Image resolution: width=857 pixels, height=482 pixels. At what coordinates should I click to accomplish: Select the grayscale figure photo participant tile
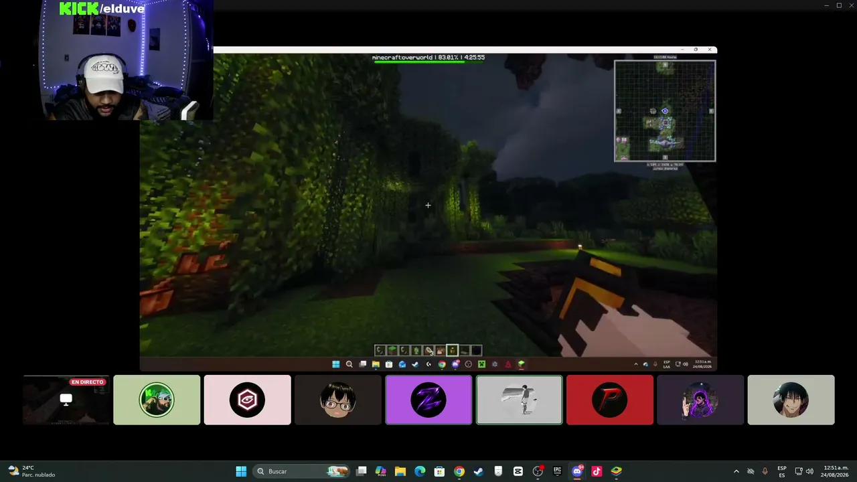tap(519, 400)
